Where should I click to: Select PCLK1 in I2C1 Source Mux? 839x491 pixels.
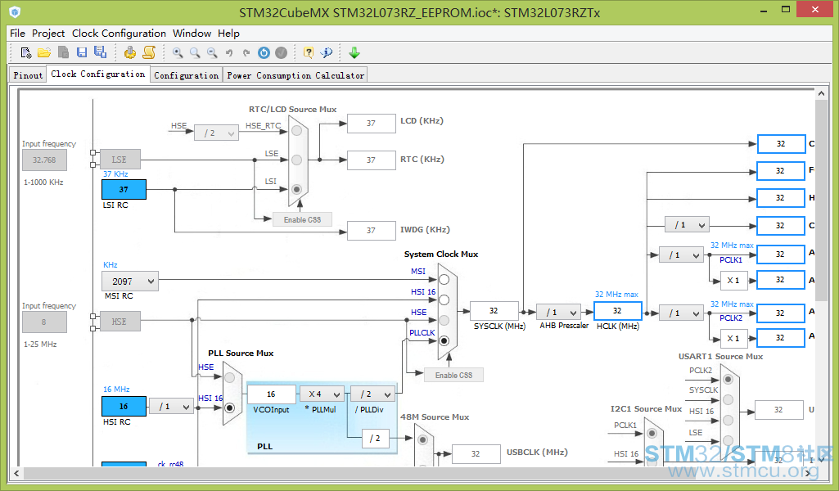point(652,433)
